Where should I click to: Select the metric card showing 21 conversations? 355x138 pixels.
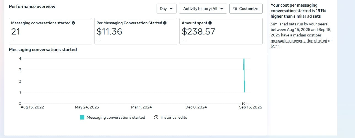pos(50,31)
